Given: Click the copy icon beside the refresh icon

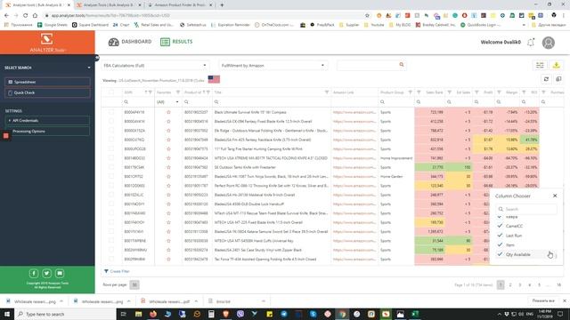Looking at the screenshot, I should click(x=558, y=79).
